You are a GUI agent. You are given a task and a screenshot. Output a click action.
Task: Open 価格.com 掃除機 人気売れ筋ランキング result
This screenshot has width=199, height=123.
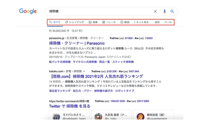(x=96, y=76)
